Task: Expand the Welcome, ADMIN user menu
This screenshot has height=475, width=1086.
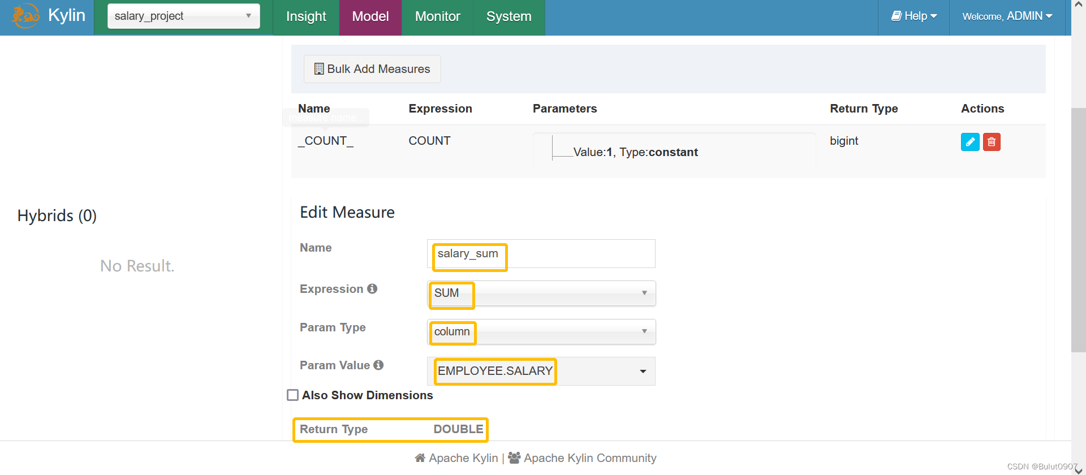Action: [x=1007, y=16]
